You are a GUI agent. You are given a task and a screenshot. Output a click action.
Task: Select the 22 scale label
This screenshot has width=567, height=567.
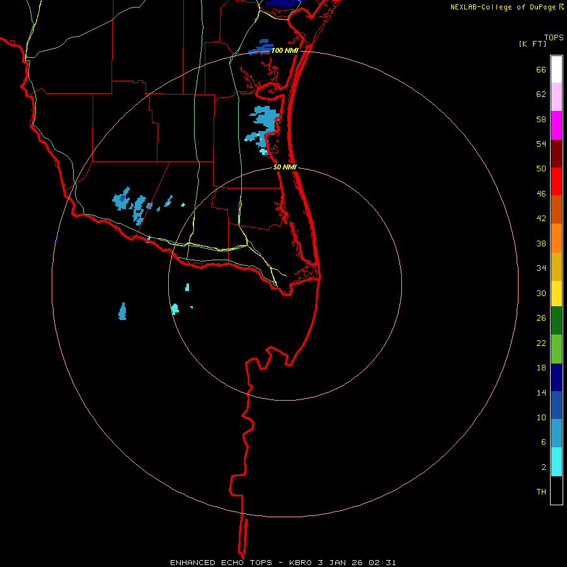pyautogui.click(x=541, y=343)
